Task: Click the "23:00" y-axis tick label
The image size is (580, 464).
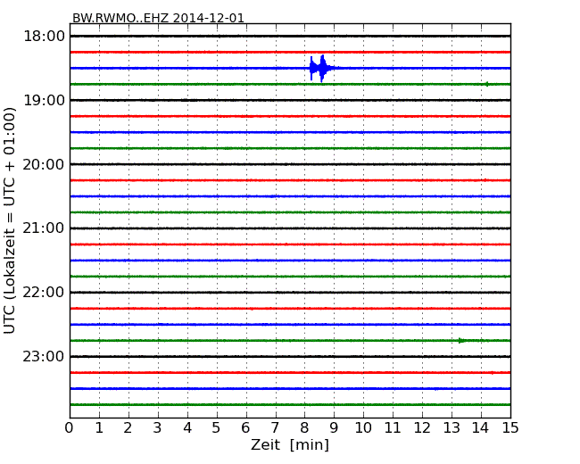Action: click(x=44, y=356)
